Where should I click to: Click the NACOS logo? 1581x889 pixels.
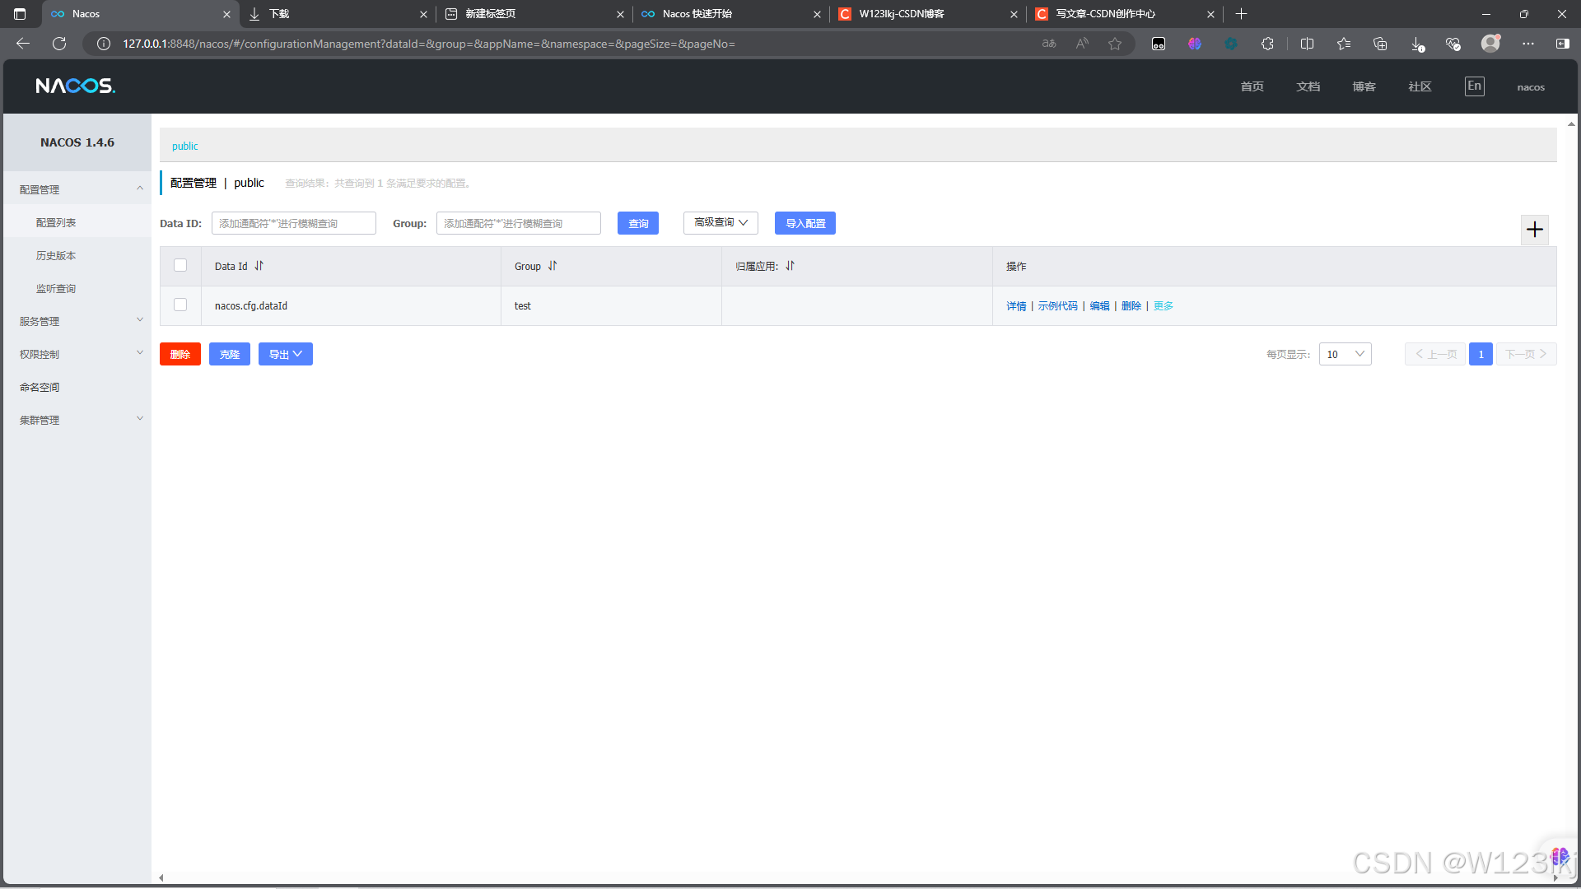pos(75,86)
